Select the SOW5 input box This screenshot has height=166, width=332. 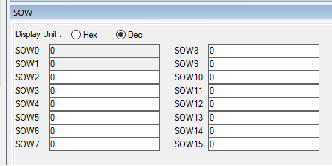click(104, 118)
